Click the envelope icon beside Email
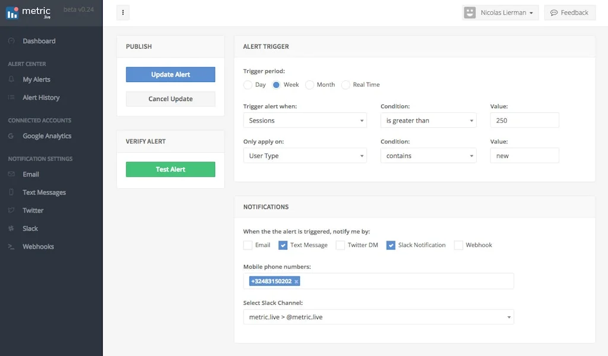This screenshot has width=608, height=356. coord(11,174)
